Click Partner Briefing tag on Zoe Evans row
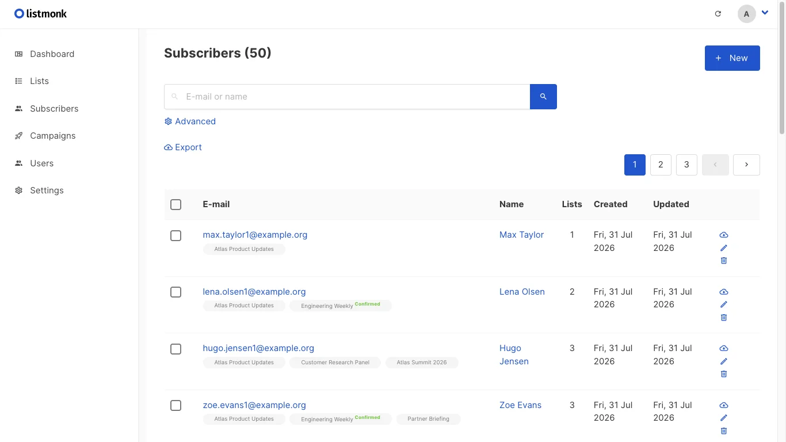786x442 pixels. (x=428, y=419)
